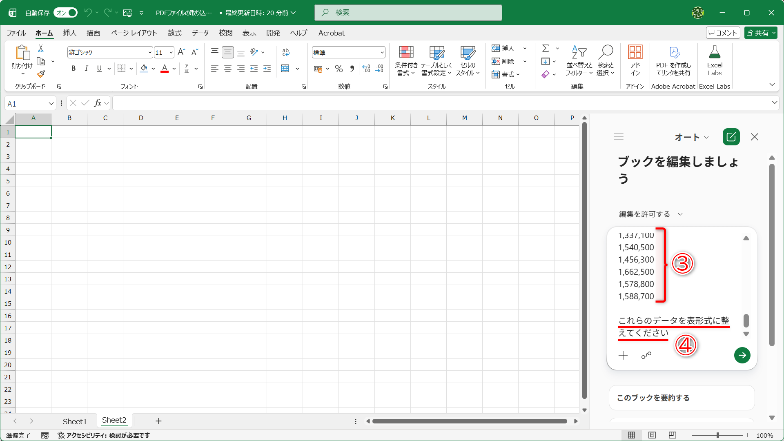This screenshot has width=784, height=441.
Task: Click the Cut scissors icon
Action: tap(41, 49)
